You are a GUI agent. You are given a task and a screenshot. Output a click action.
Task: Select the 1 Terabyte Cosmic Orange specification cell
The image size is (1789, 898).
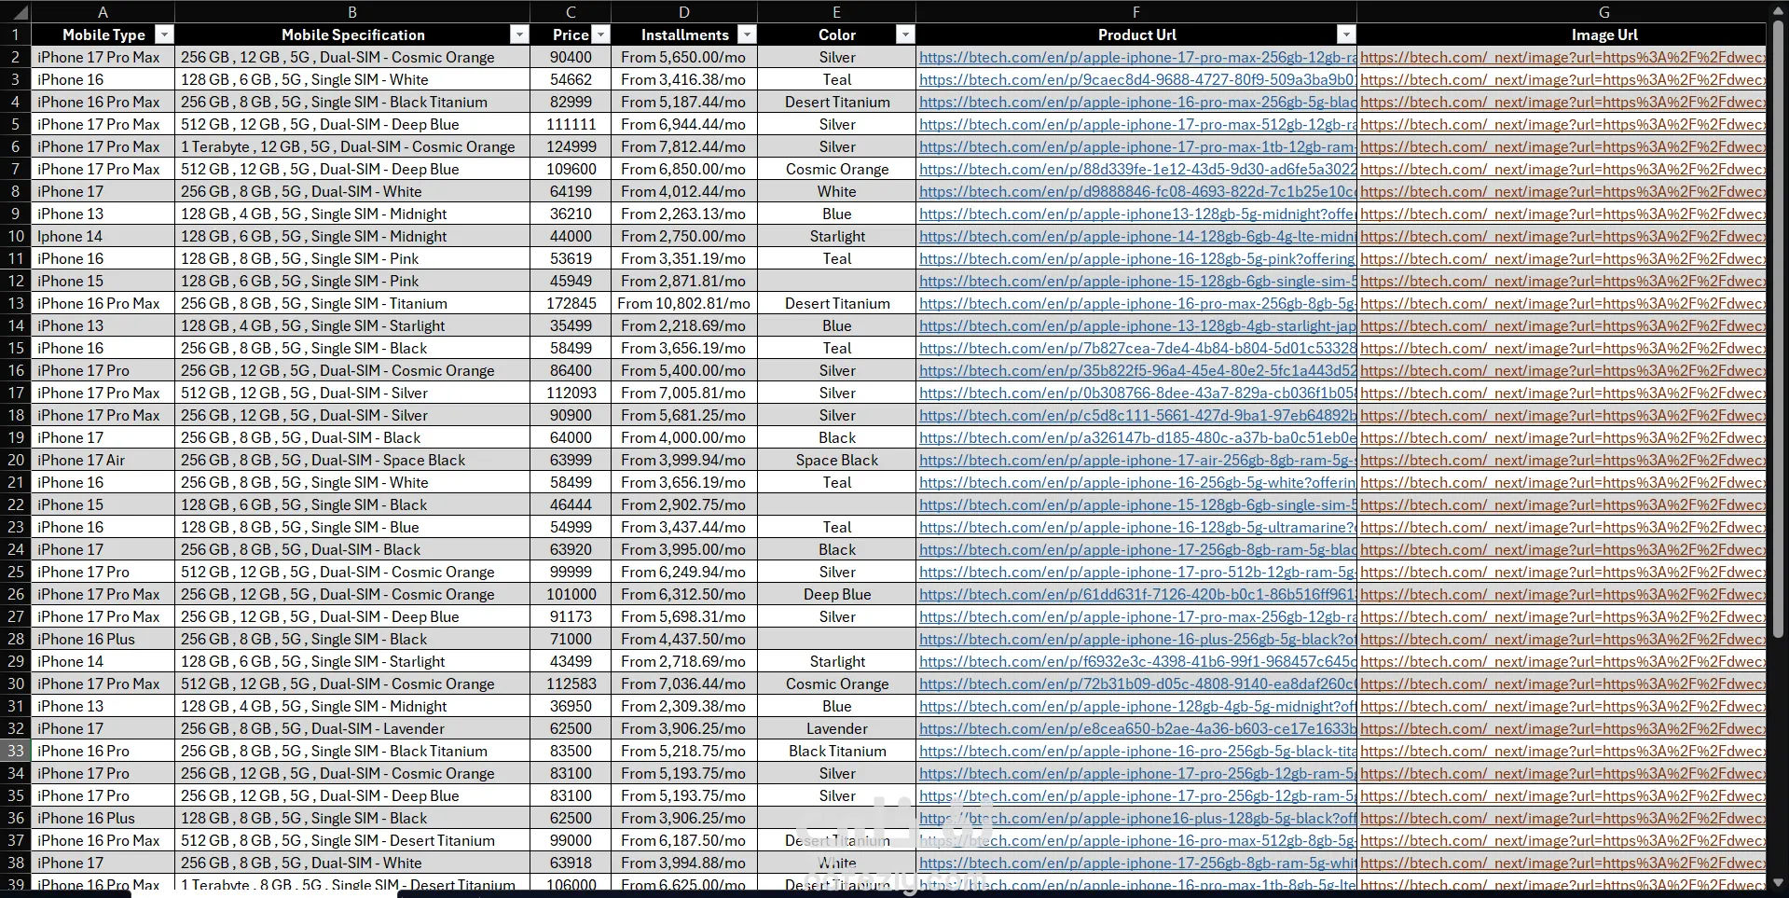pyautogui.click(x=352, y=146)
